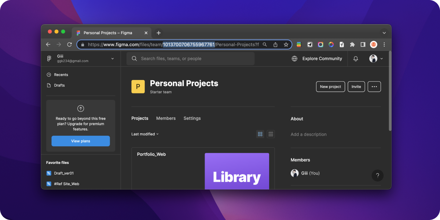This screenshot has height=220, width=440.
Task: Click the search files input field
Action: [191, 59]
